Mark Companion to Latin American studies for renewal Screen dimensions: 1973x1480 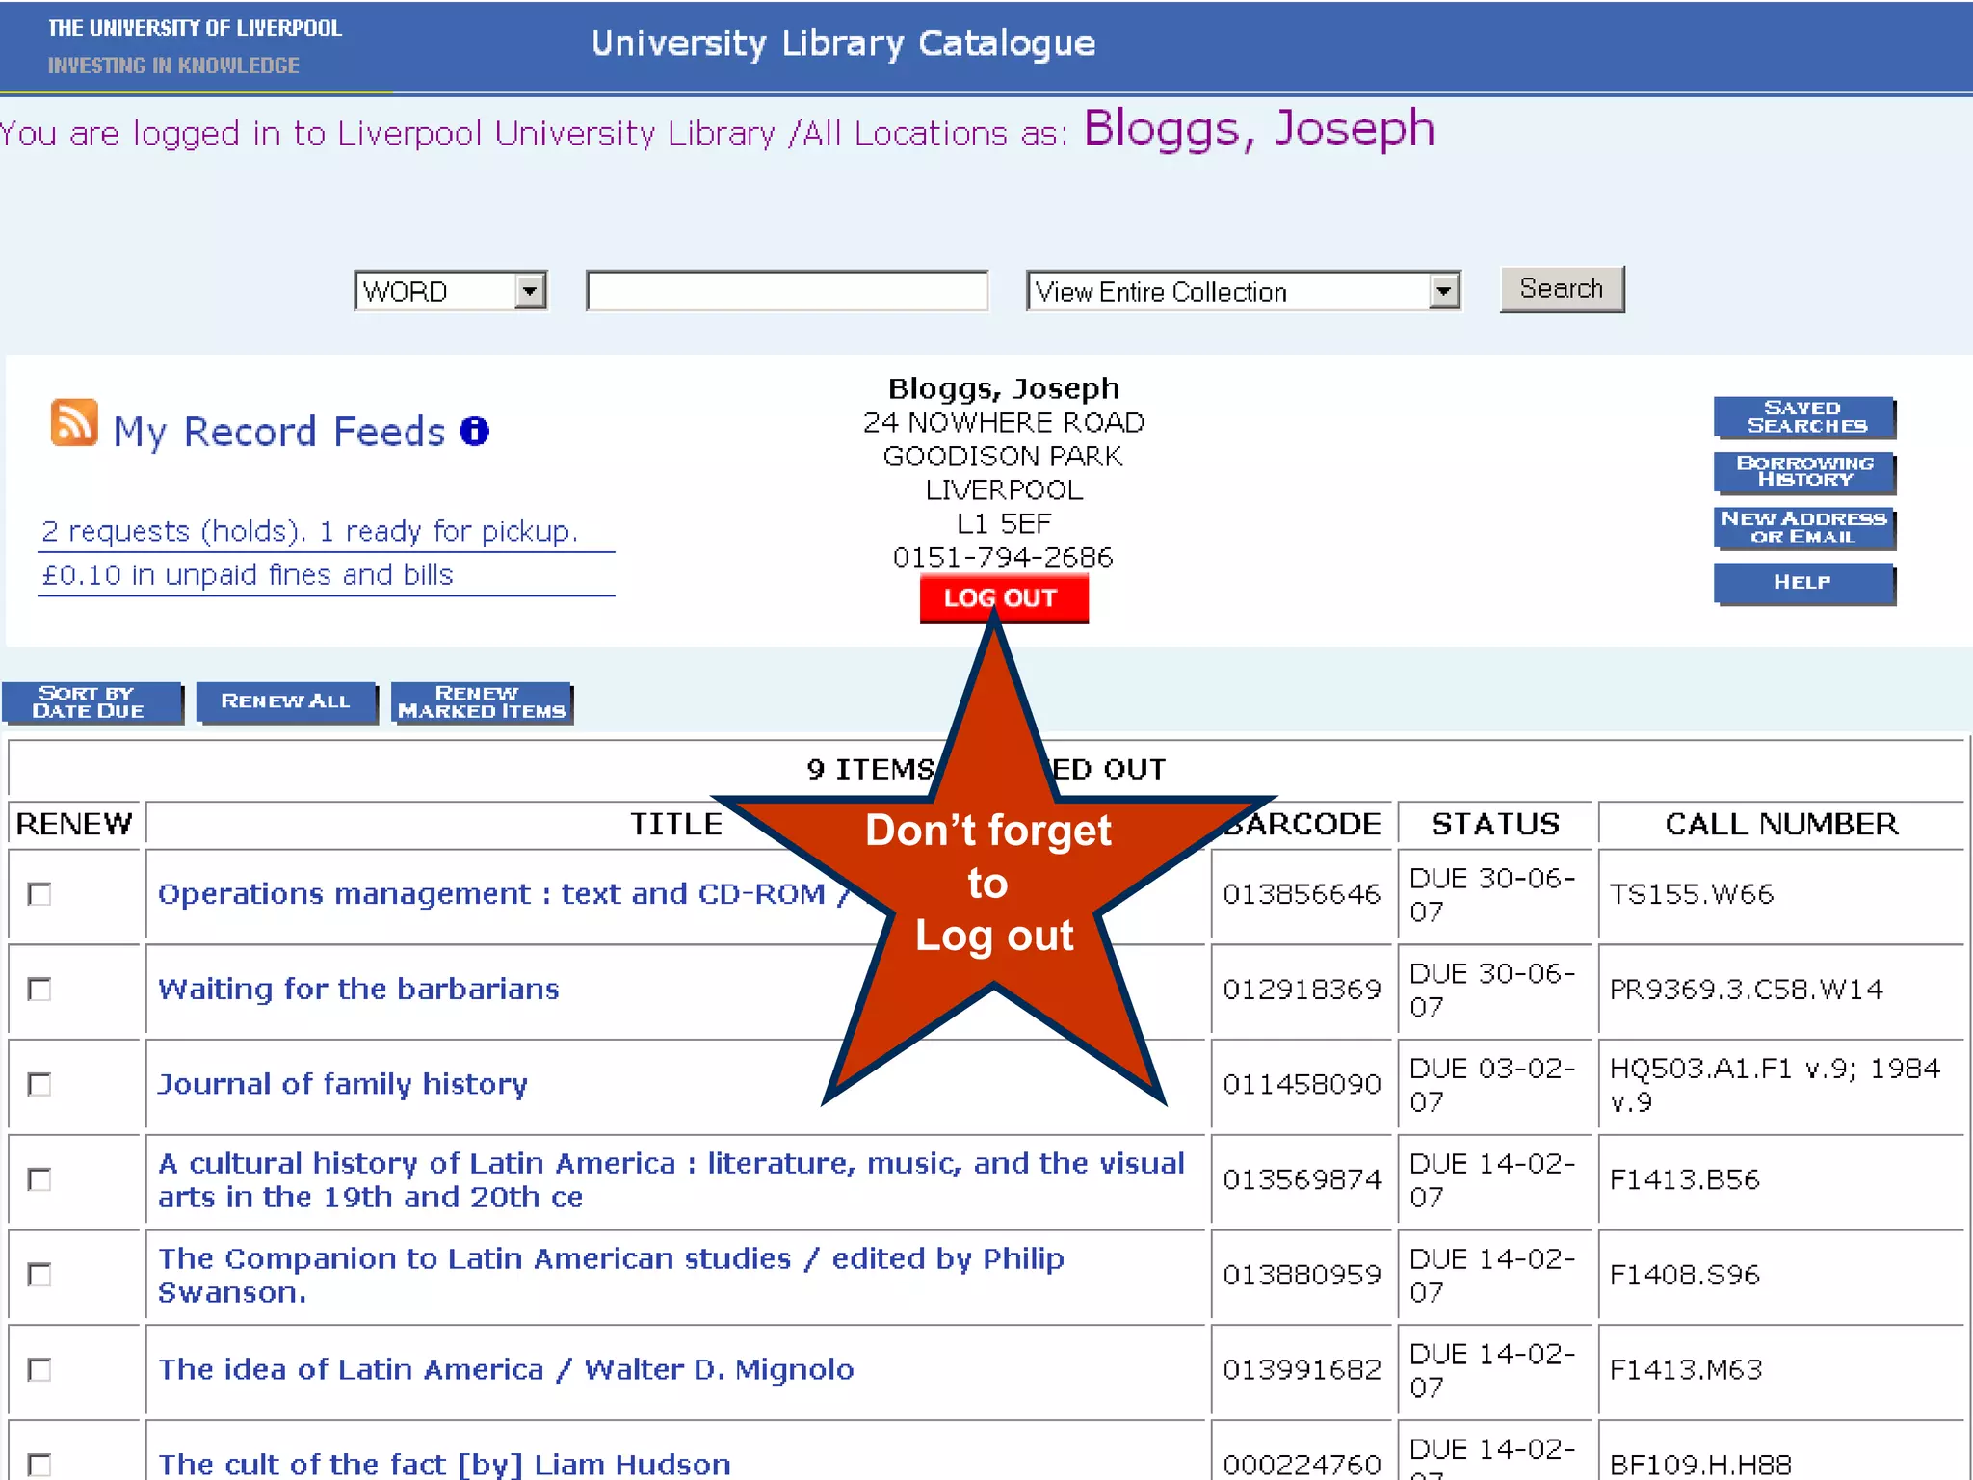click(39, 1275)
